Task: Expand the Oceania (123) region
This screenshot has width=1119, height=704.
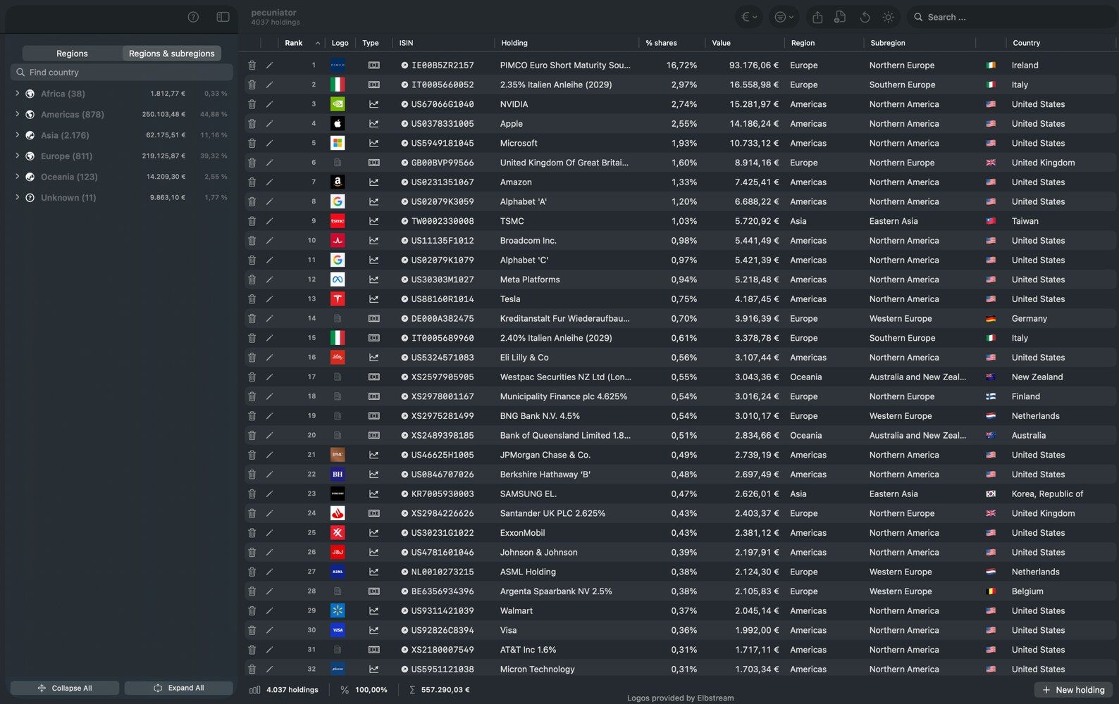Action: (x=17, y=176)
